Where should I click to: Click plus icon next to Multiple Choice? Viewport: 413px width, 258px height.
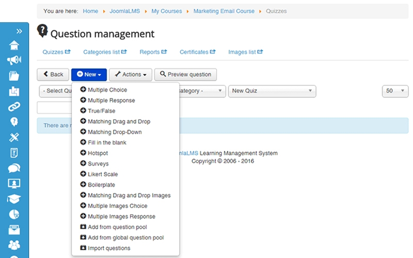pyautogui.click(x=83, y=89)
